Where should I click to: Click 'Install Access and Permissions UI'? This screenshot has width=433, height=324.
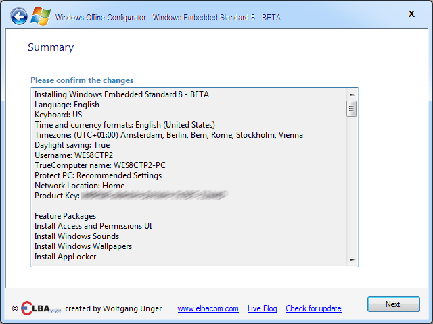pos(93,226)
